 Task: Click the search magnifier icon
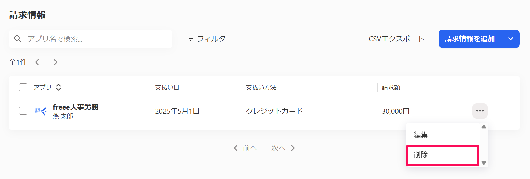click(18, 39)
